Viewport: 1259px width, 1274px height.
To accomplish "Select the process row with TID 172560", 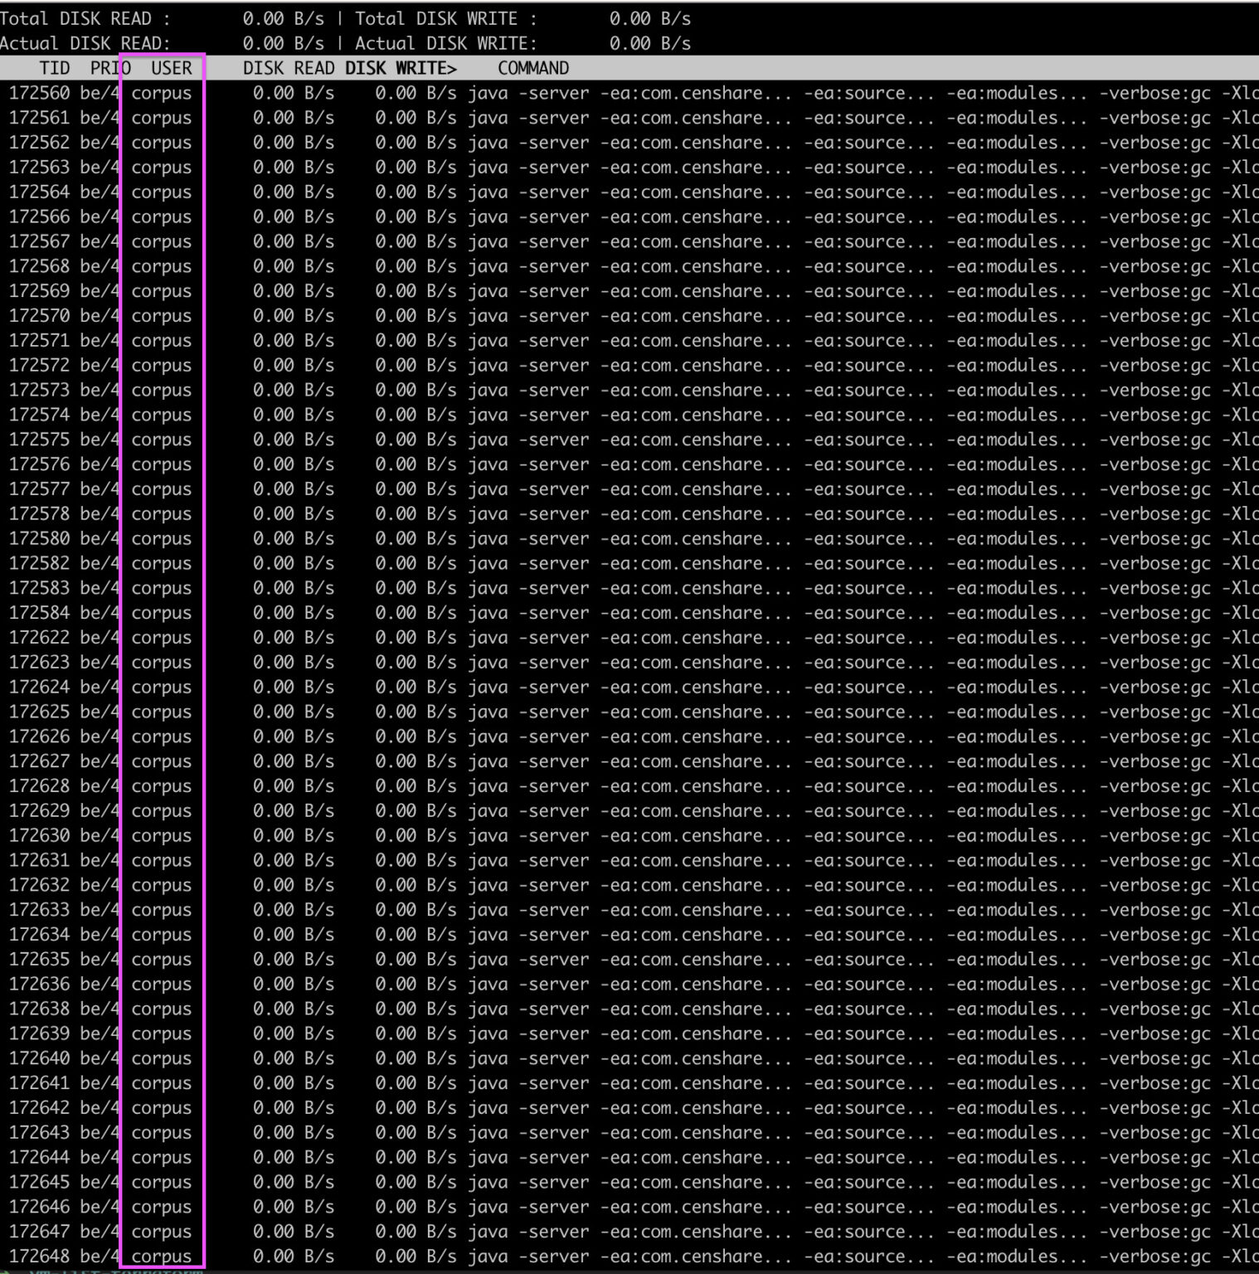I will [332, 93].
